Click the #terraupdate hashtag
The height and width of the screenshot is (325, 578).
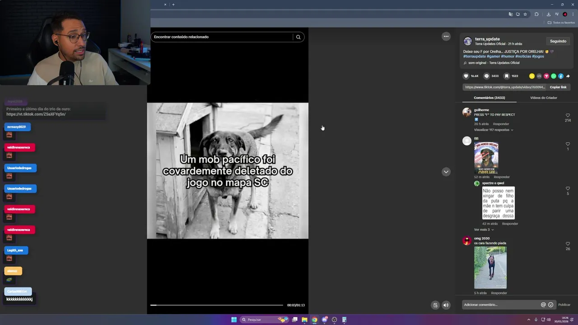pyautogui.click(x=474, y=56)
